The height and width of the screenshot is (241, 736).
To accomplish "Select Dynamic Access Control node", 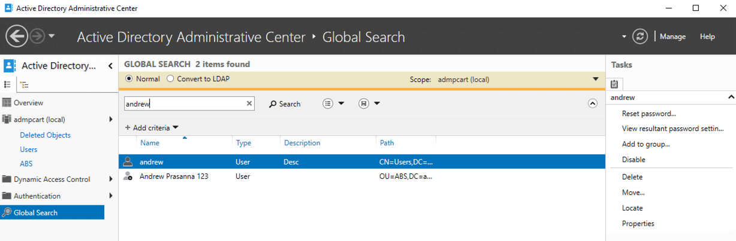I will pos(52,179).
